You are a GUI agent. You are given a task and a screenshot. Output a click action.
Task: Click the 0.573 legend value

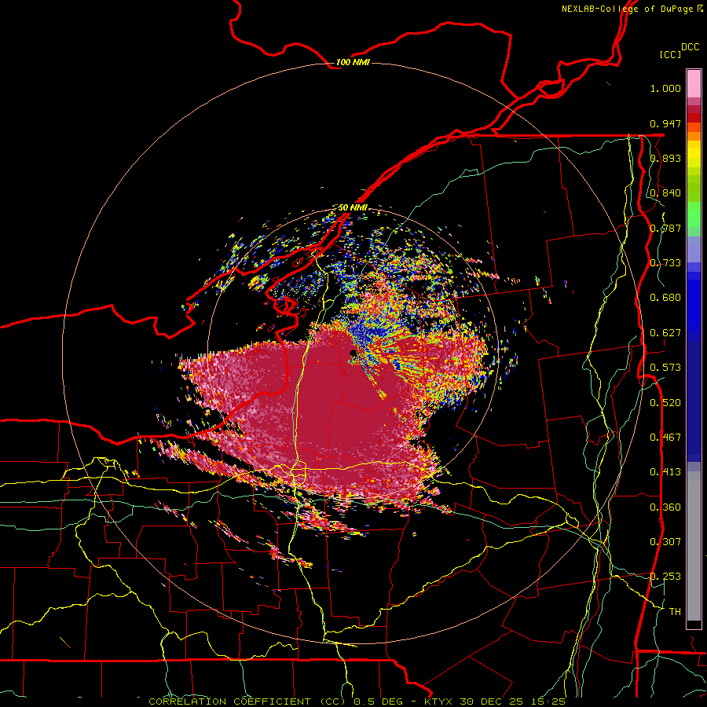click(x=665, y=368)
